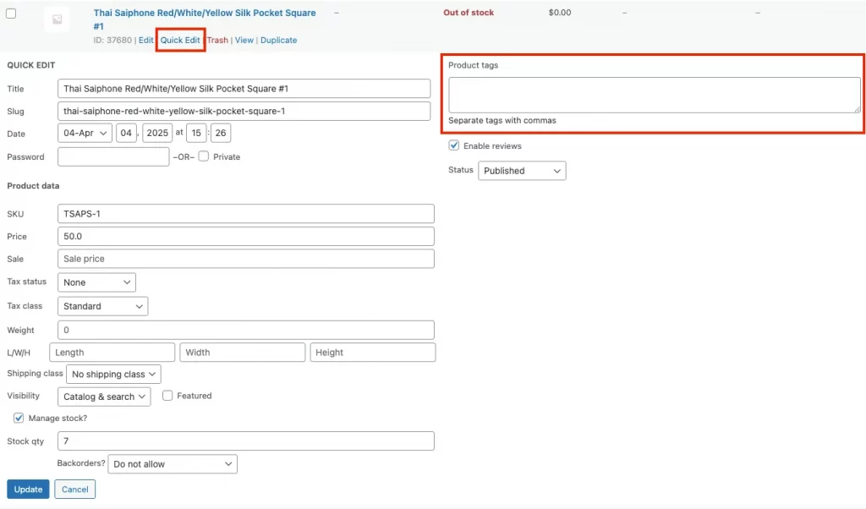Check the Featured checkbox
Viewport: 866px width, 509px height.
pyautogui.click(x=168, y=396)
